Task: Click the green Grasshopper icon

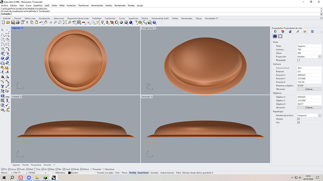Action: coord(149,23)
